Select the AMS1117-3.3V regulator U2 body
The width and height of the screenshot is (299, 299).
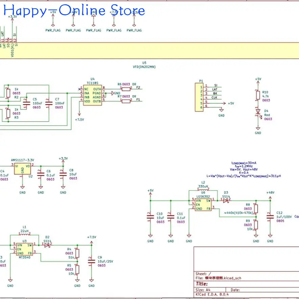point(23,169)
